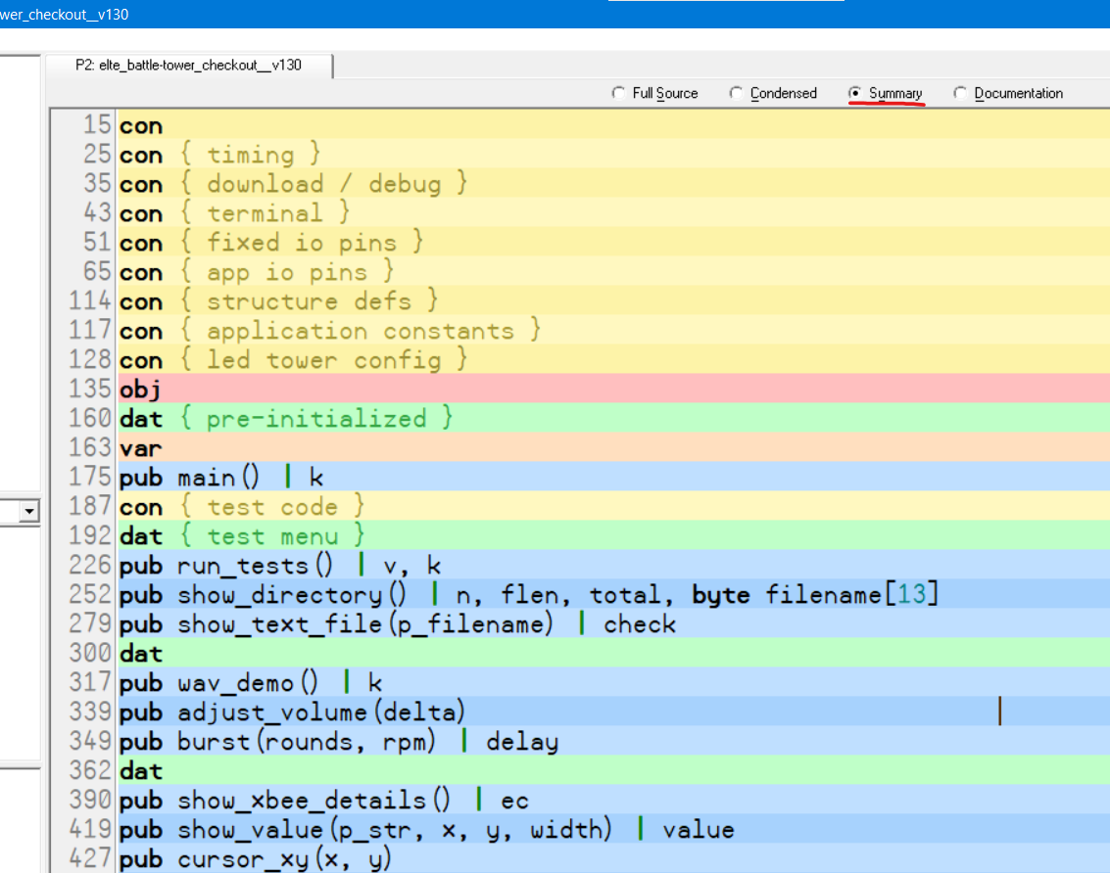The height and width of the screenshot is (873, 1110).
Task: Click the first 'con' section at line 15
Action: click(614, 125)
